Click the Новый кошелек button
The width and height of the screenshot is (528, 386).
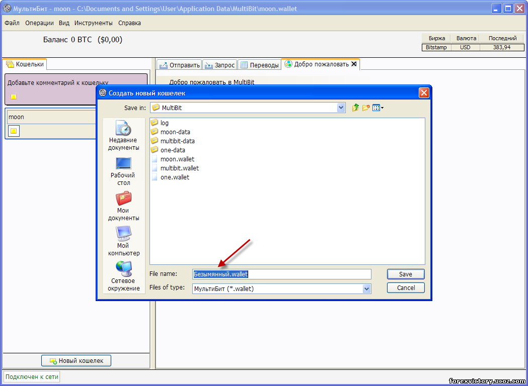point(76,361)
